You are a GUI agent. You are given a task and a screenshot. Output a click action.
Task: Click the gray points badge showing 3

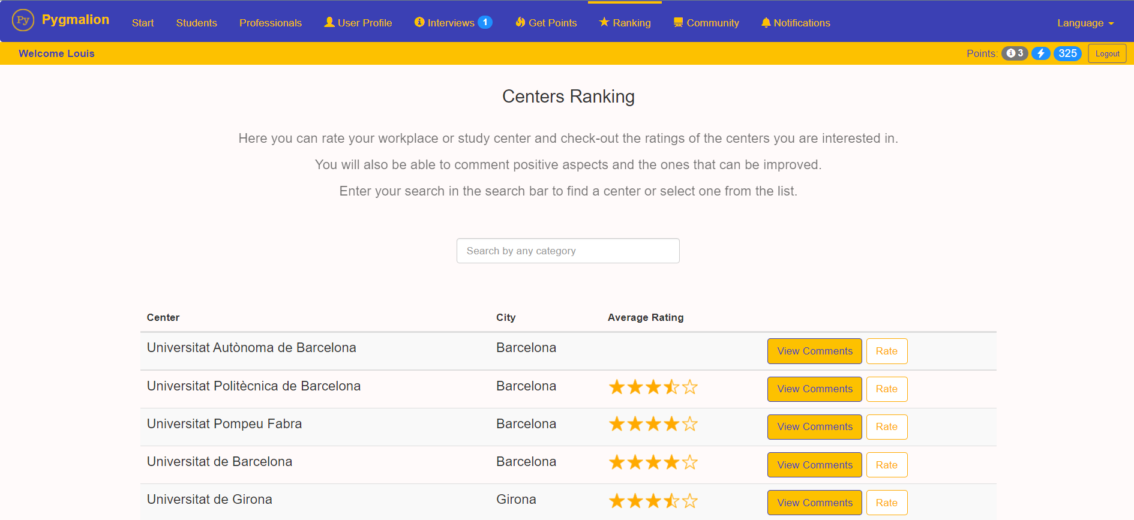1015,53
